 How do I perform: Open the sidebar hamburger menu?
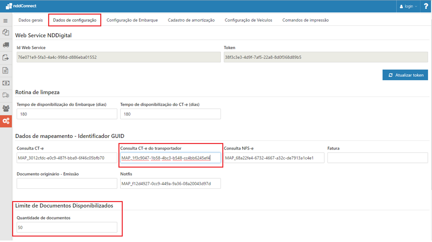point(6,20)
